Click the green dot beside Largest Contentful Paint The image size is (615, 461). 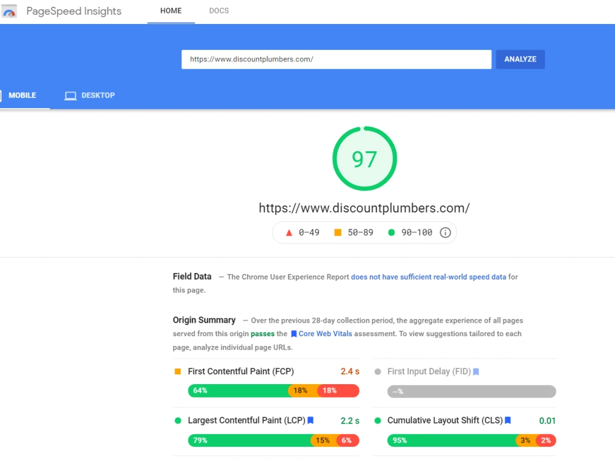(178, 420)
